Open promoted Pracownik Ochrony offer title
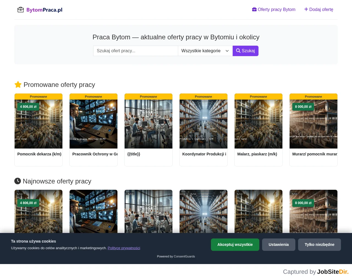Screen dimensions: 352x280 click(x=95, y=154)
